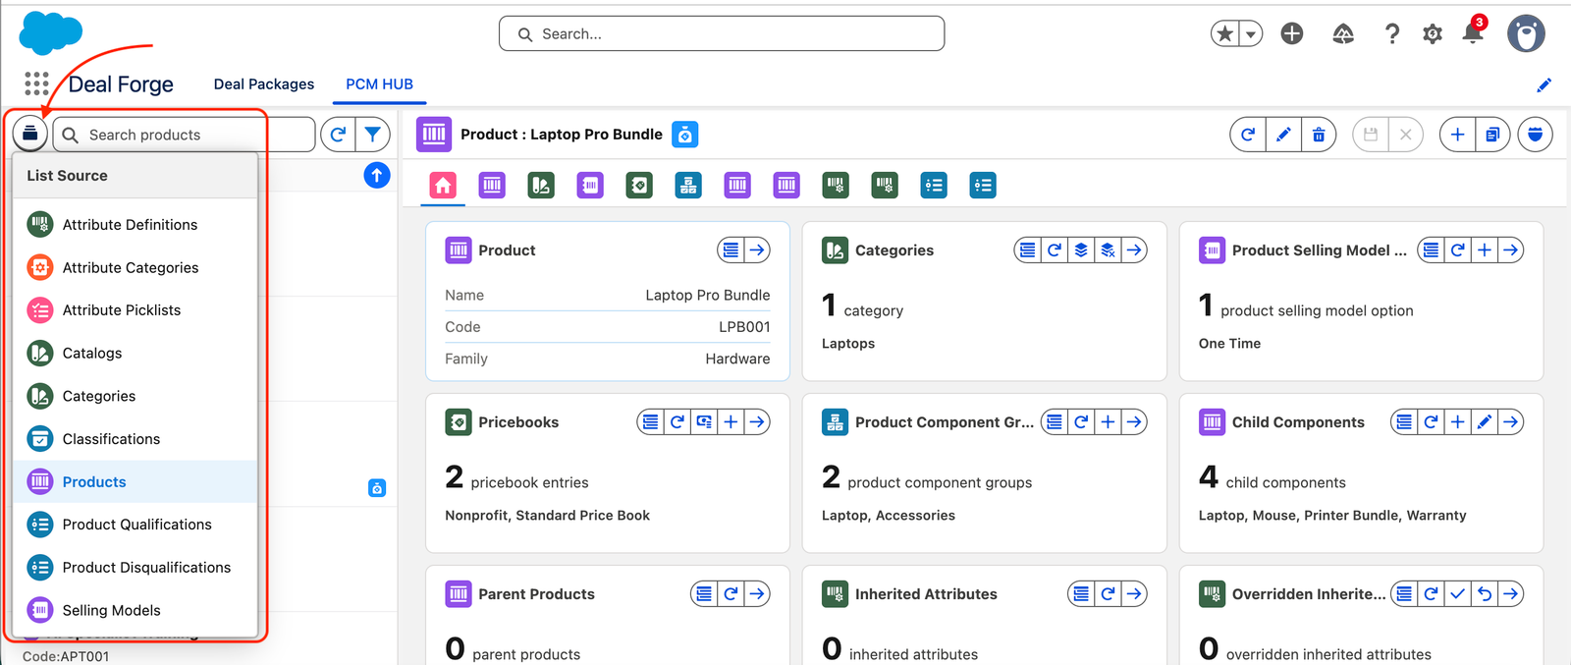Switch to the green Pricebooks tab icon

(639, 185)
